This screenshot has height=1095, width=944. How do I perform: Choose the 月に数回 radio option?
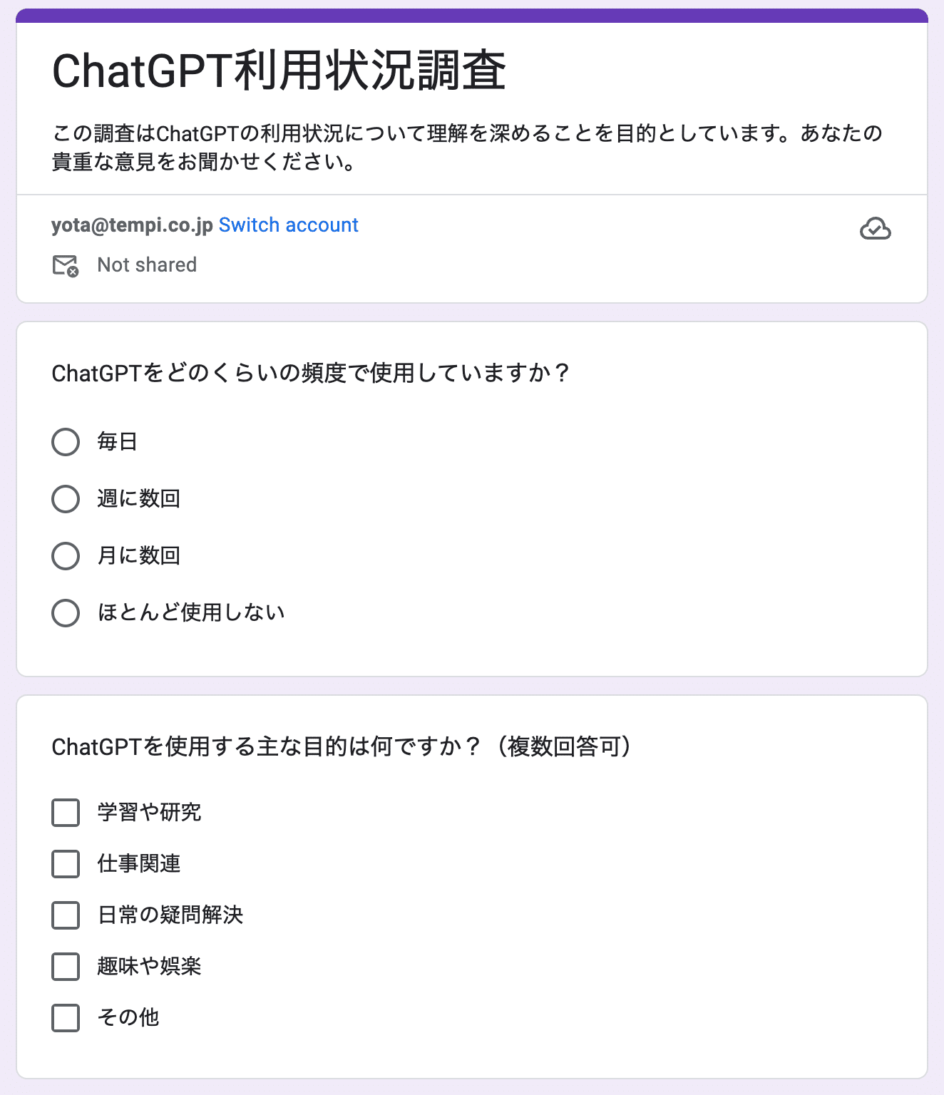(x=66, y=556)
